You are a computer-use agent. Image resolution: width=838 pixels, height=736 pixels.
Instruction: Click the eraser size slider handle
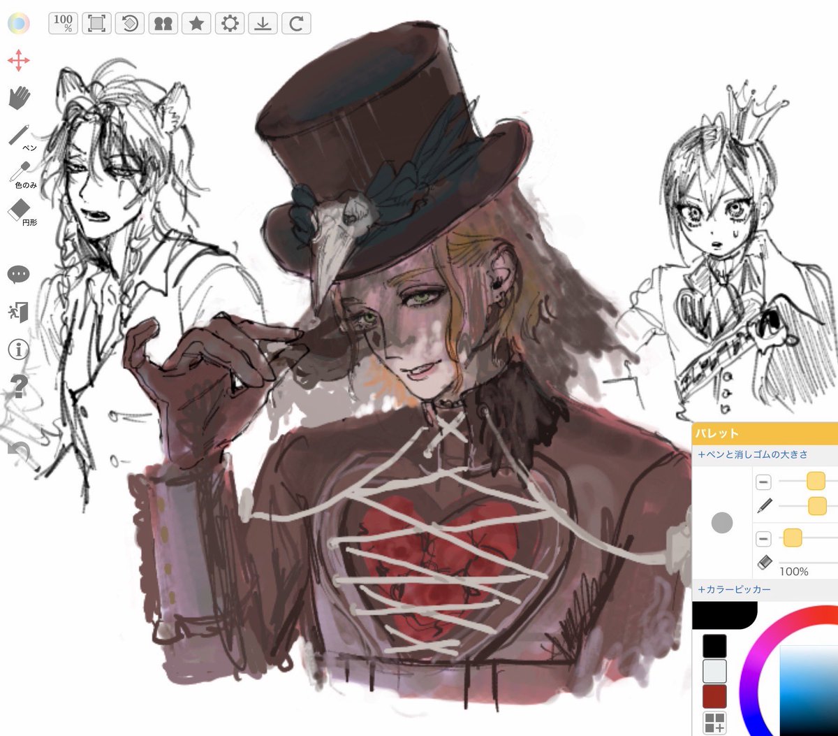coord(792,537)
